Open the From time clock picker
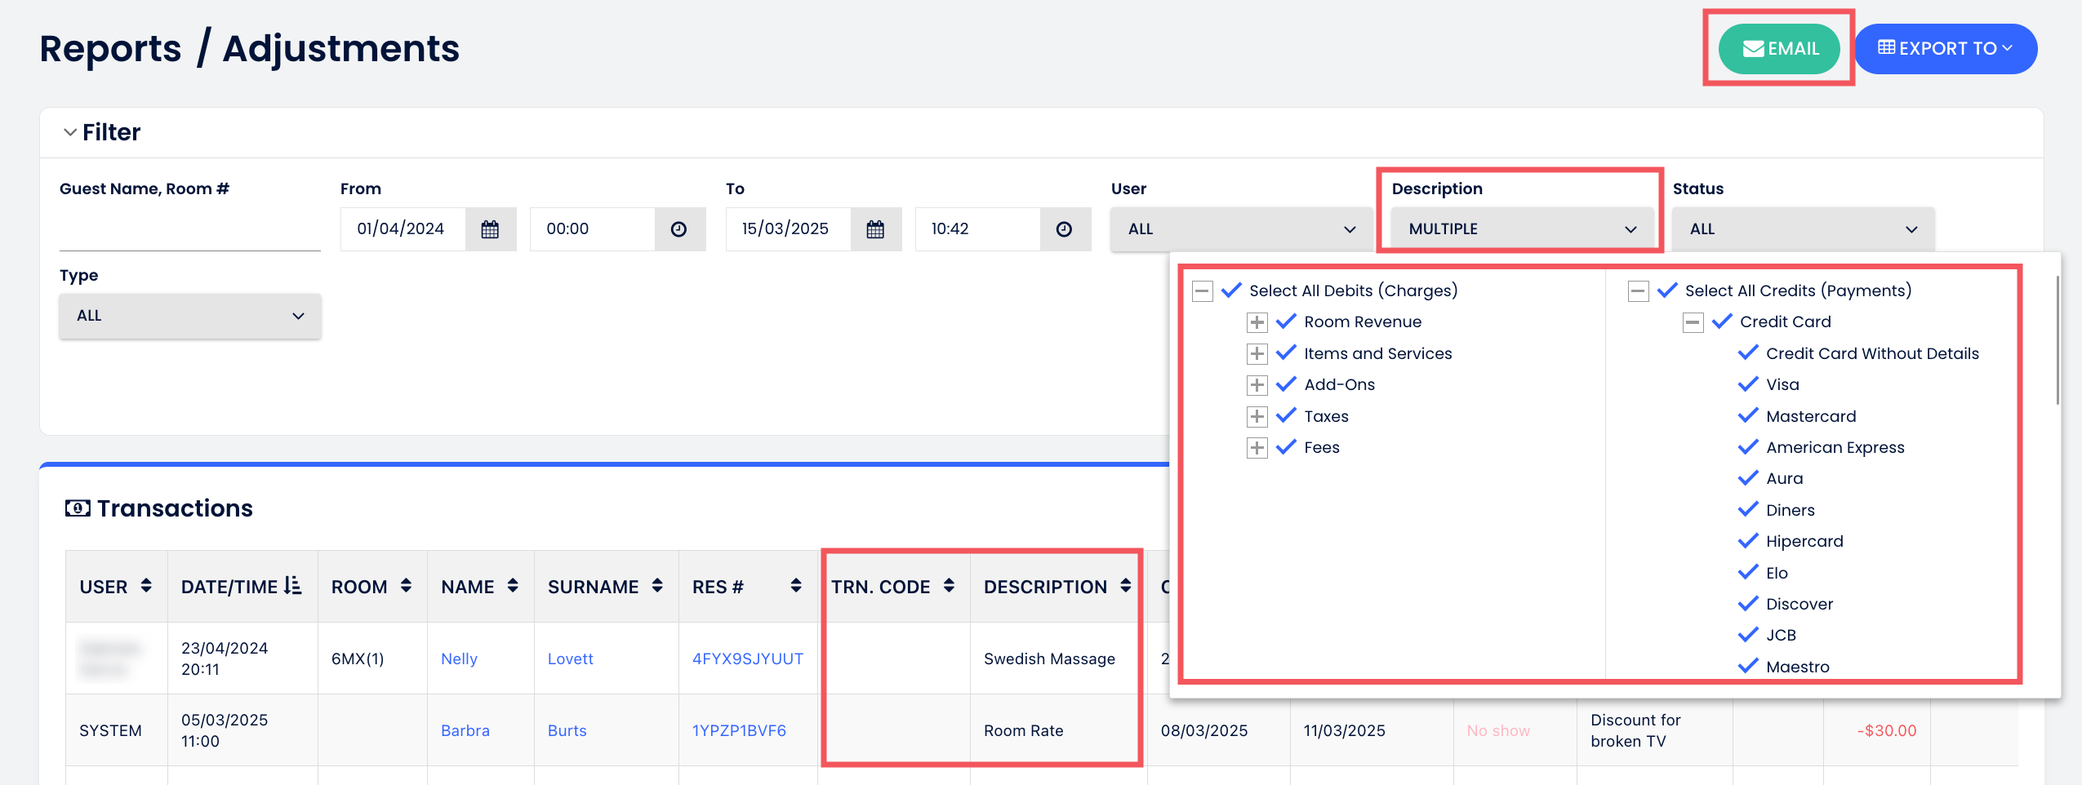Image resolution: width=2082 pixels, height=785 pixels. click(678, 229)
